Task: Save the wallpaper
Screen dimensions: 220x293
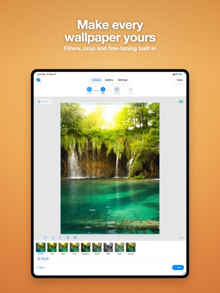Action: 180,80
